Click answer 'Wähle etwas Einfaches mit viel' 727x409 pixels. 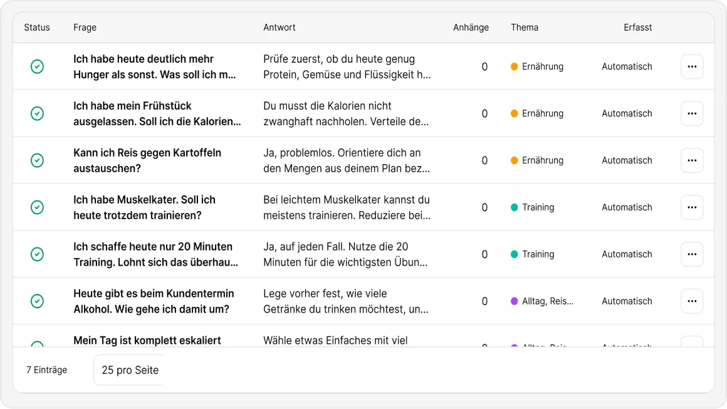point(335,341)
